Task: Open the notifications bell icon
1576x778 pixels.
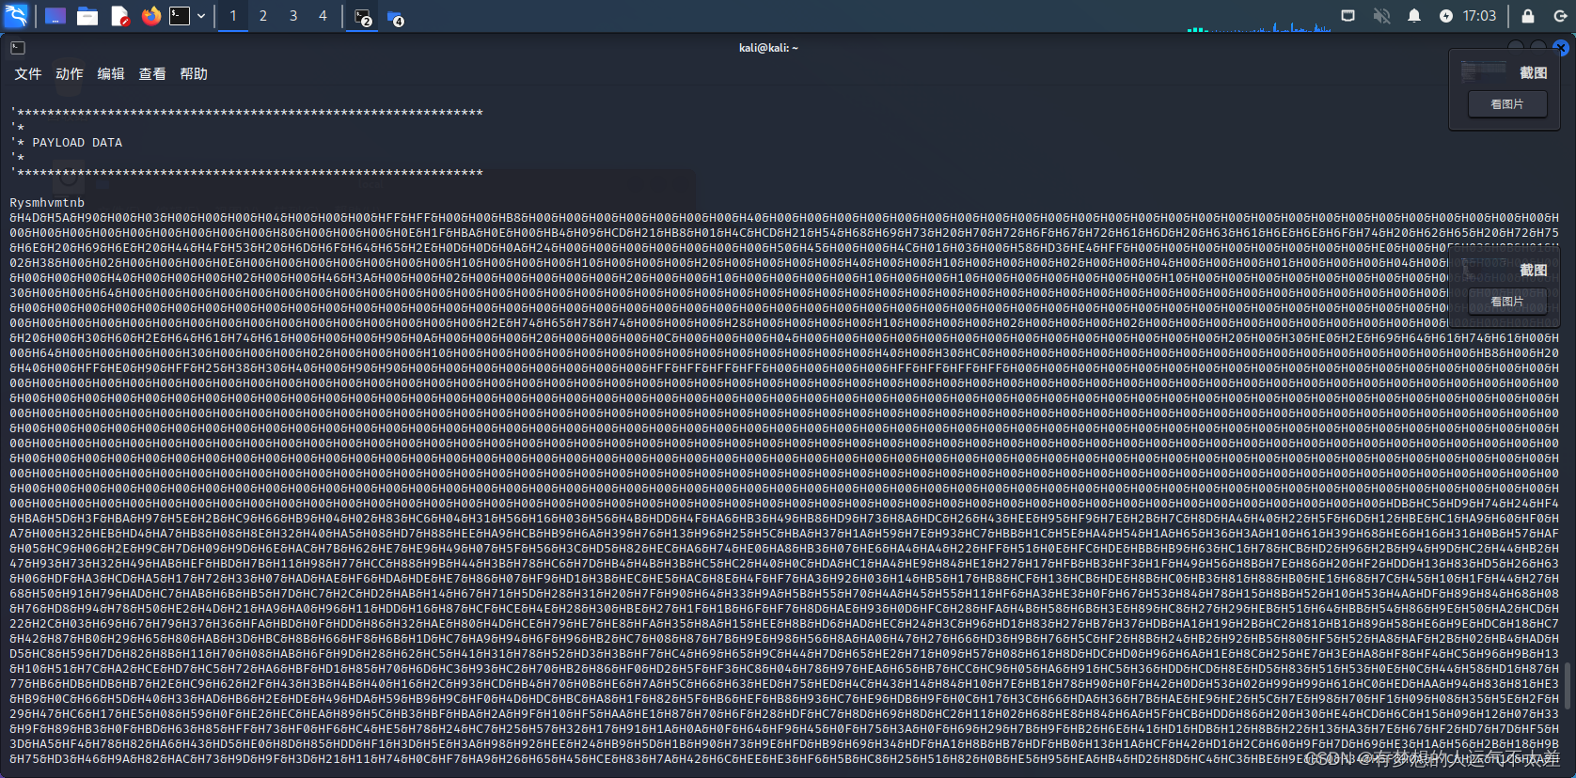Action: pos(1414,16)
